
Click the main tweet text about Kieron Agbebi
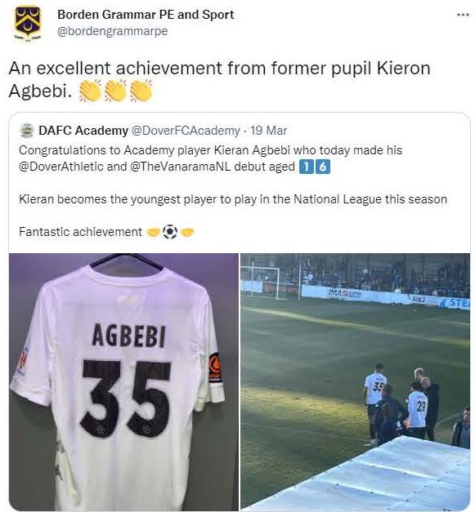[x=219, y=79]
